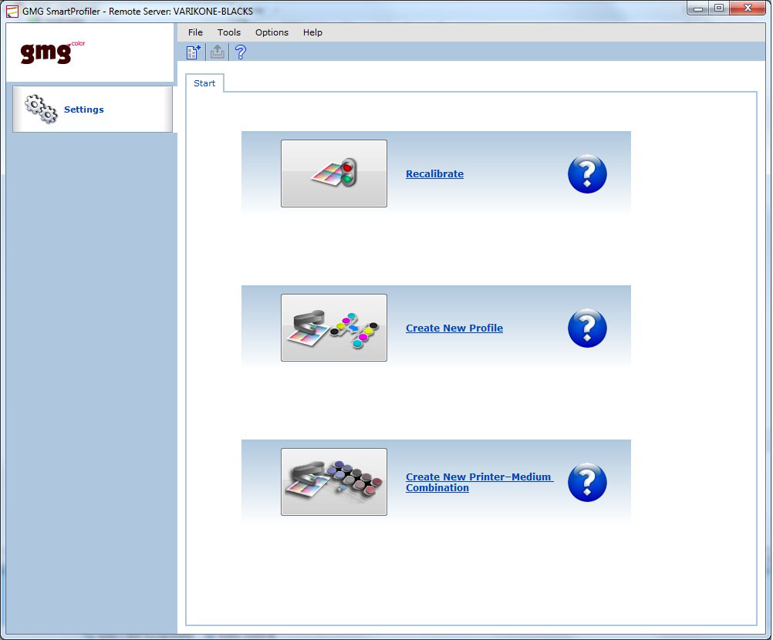Open the File menu
Image resolution: width=773 pixels, height=640 pixels.
[x=195, y=32]
